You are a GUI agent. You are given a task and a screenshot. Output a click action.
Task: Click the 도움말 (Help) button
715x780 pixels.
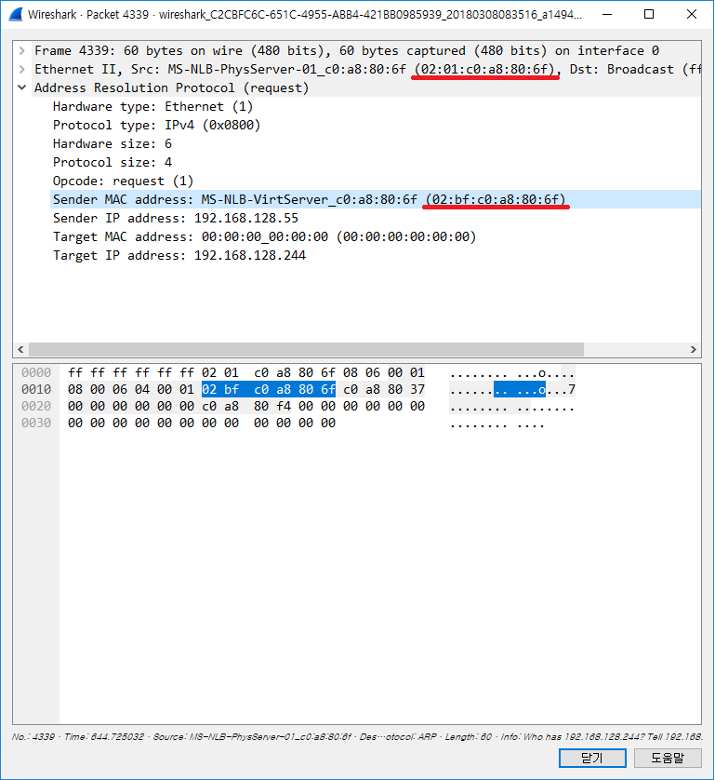point(668,758)
